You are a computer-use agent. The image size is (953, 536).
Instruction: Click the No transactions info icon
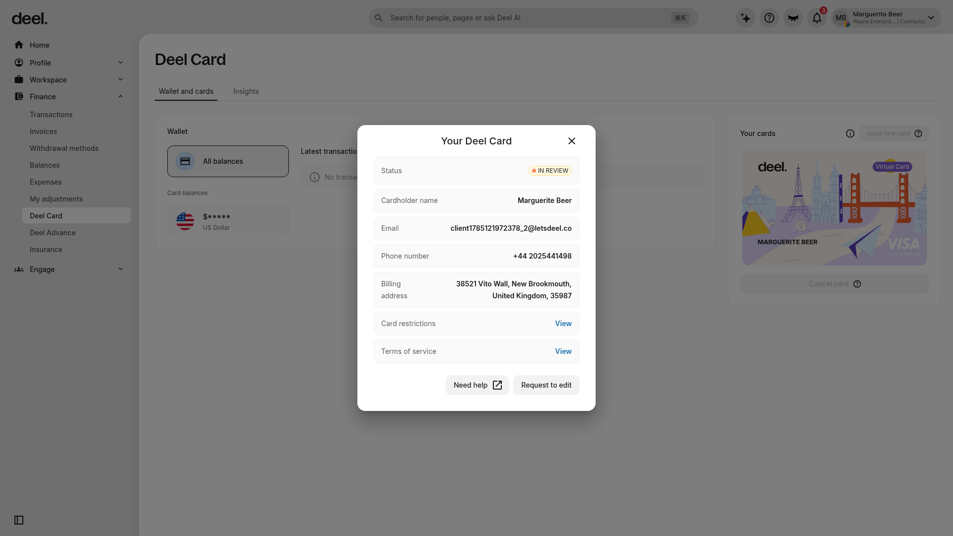coord(315,177)
